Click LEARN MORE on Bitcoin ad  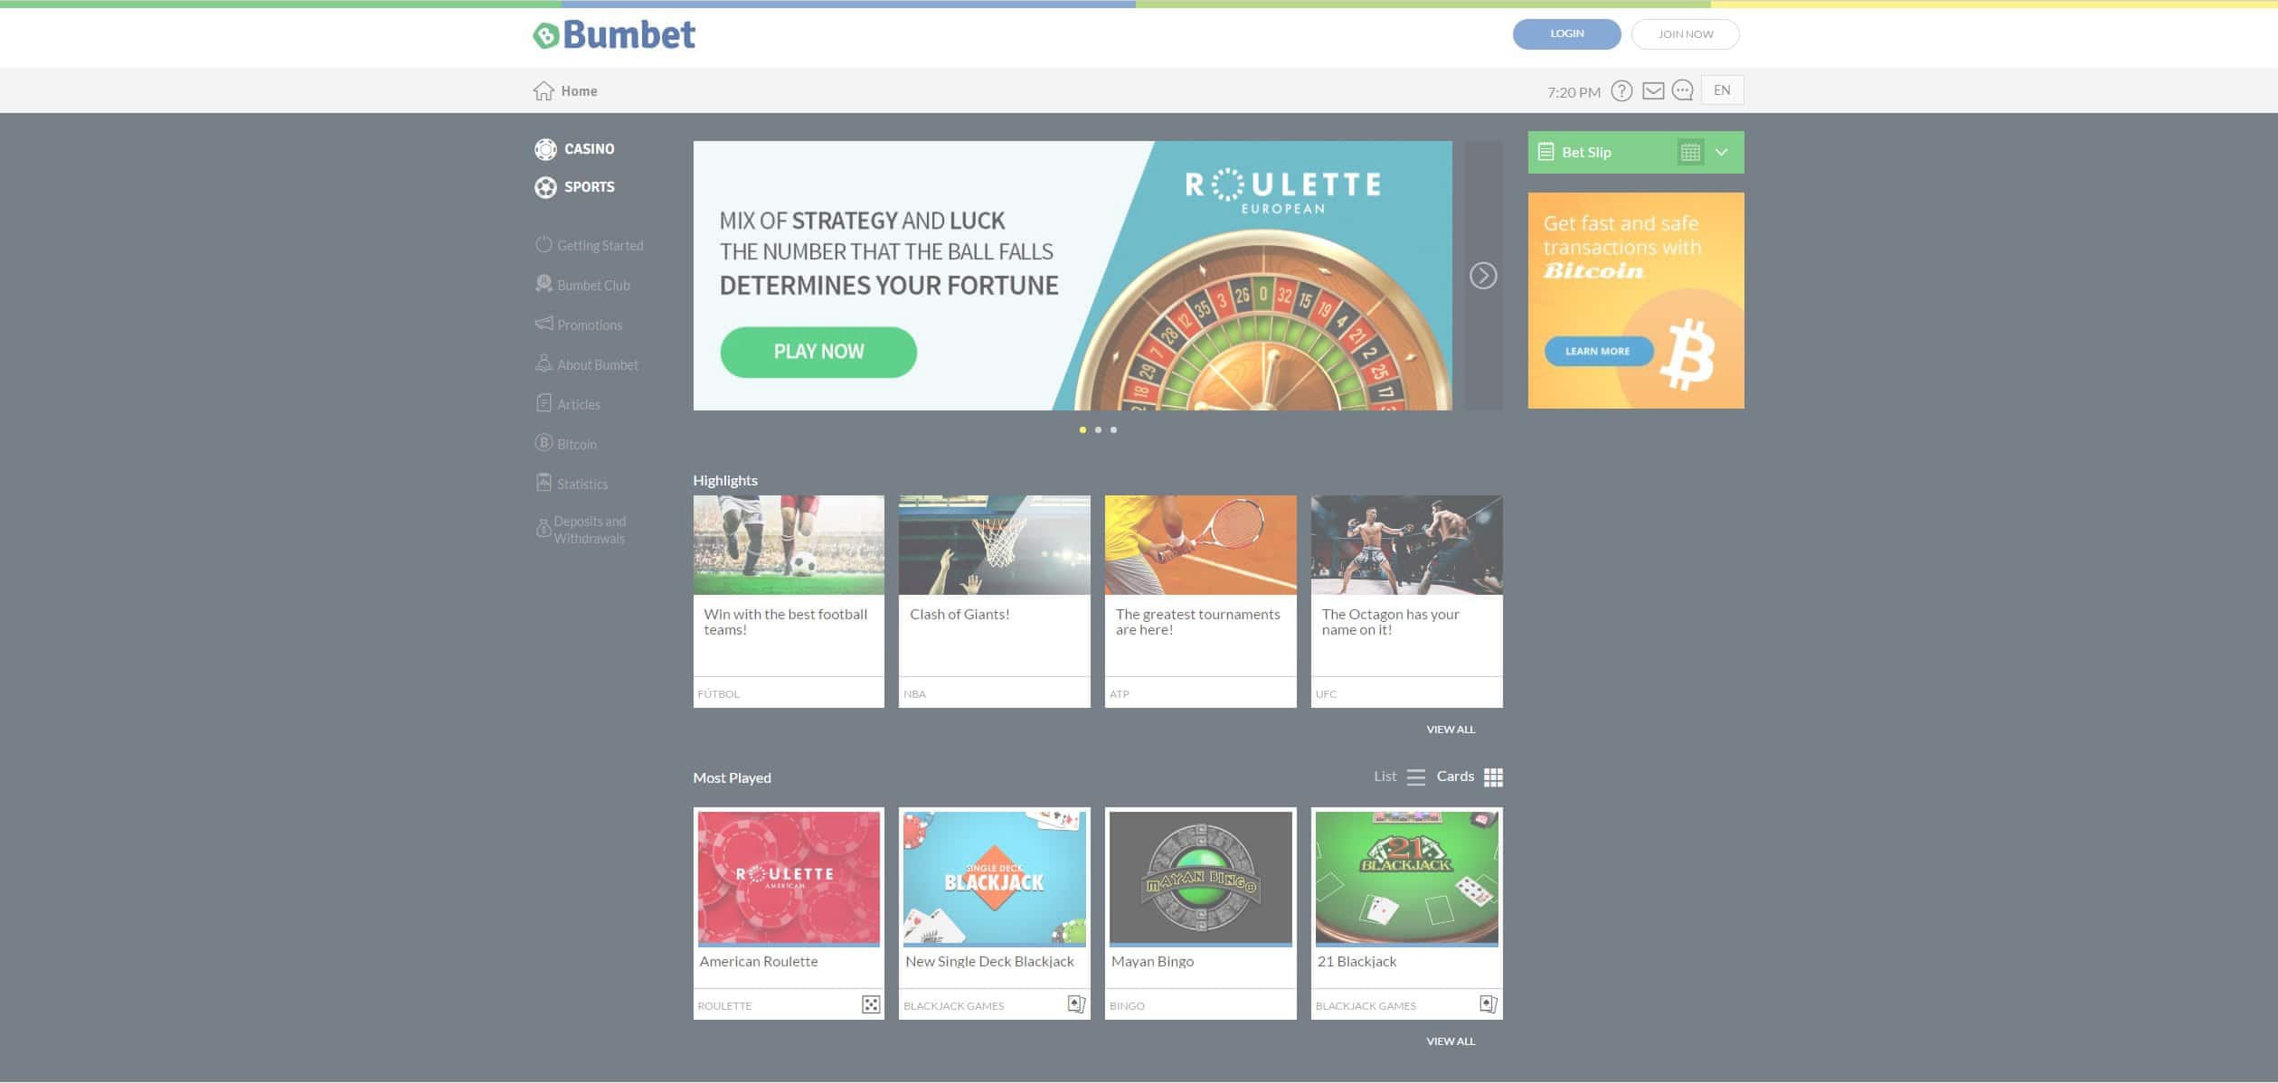point(1598,351)
